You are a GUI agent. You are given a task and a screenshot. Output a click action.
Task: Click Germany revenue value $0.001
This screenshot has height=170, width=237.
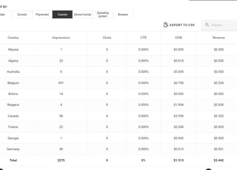tap(219, 149)
